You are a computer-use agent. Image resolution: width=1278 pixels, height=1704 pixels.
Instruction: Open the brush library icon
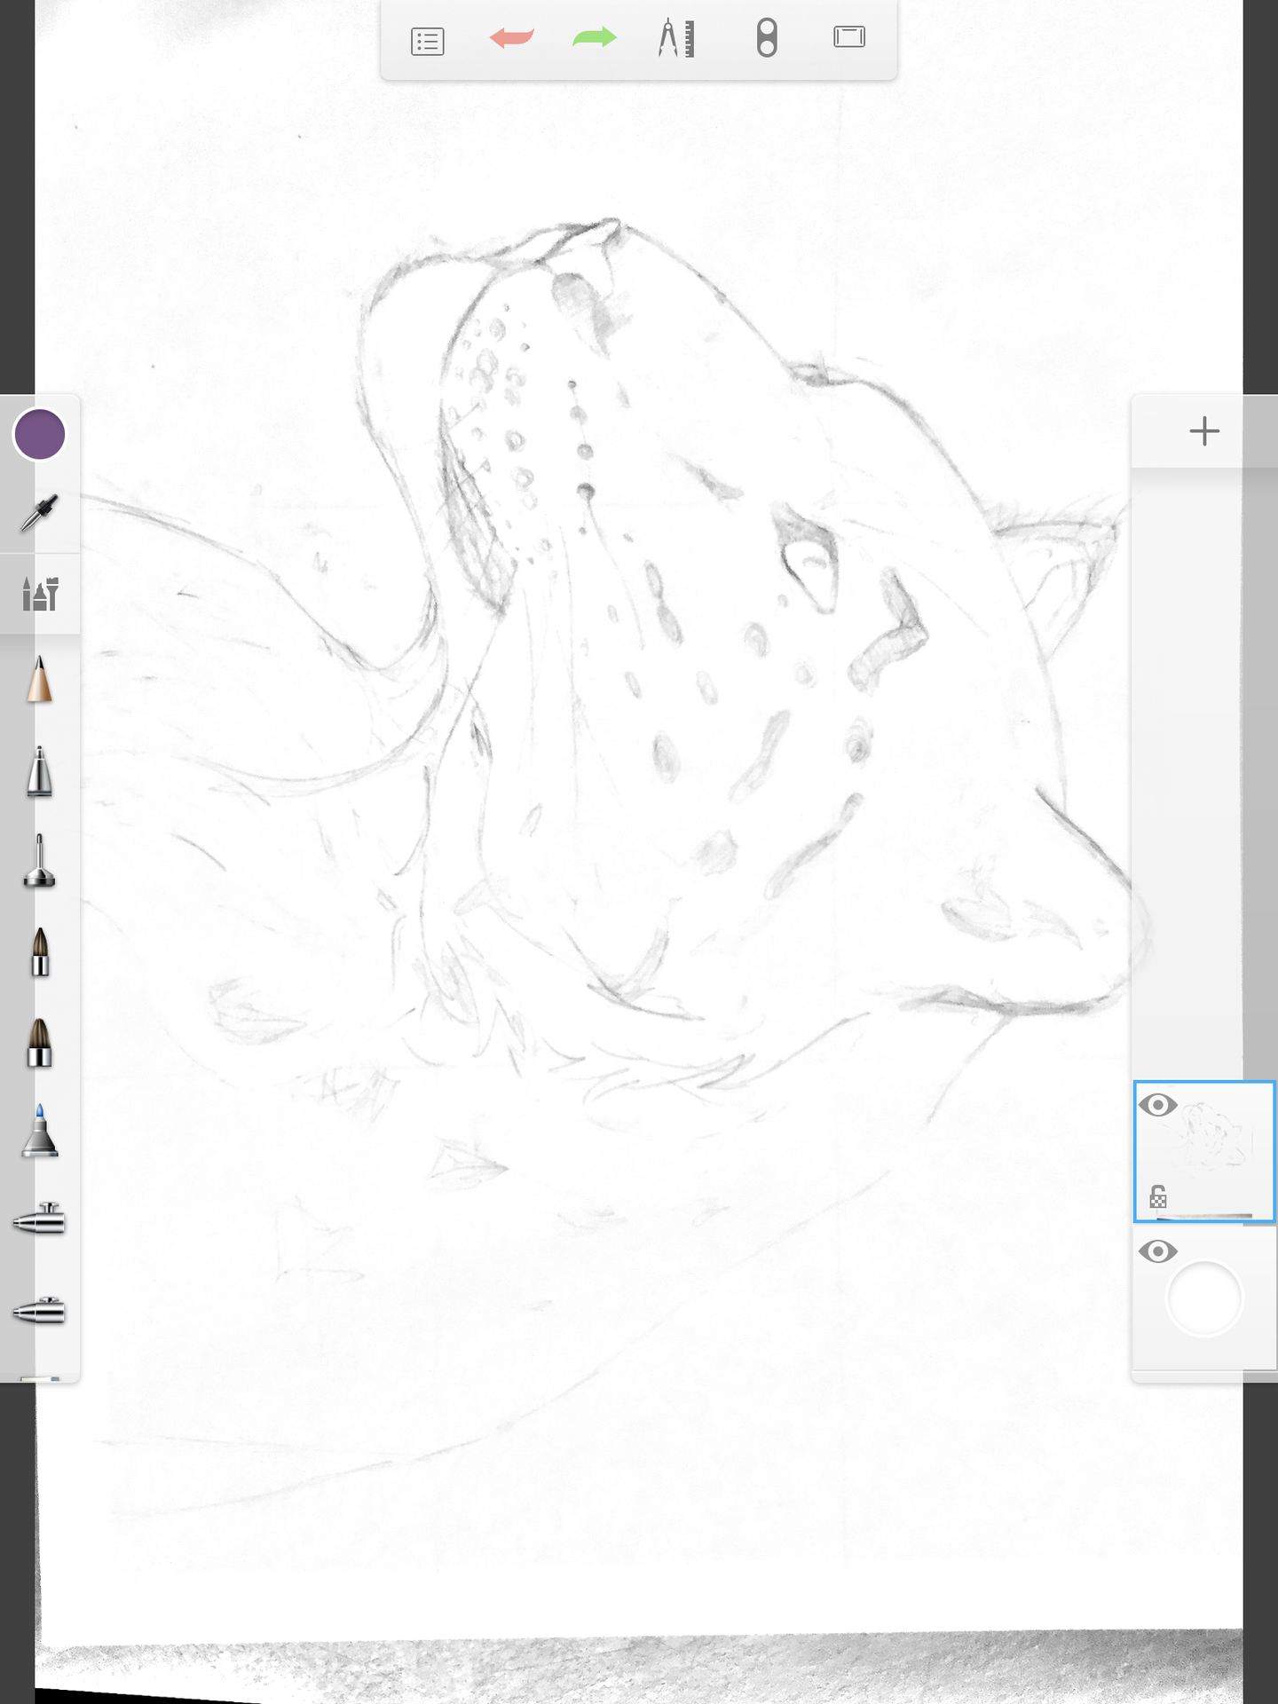[x=40, y=593]
